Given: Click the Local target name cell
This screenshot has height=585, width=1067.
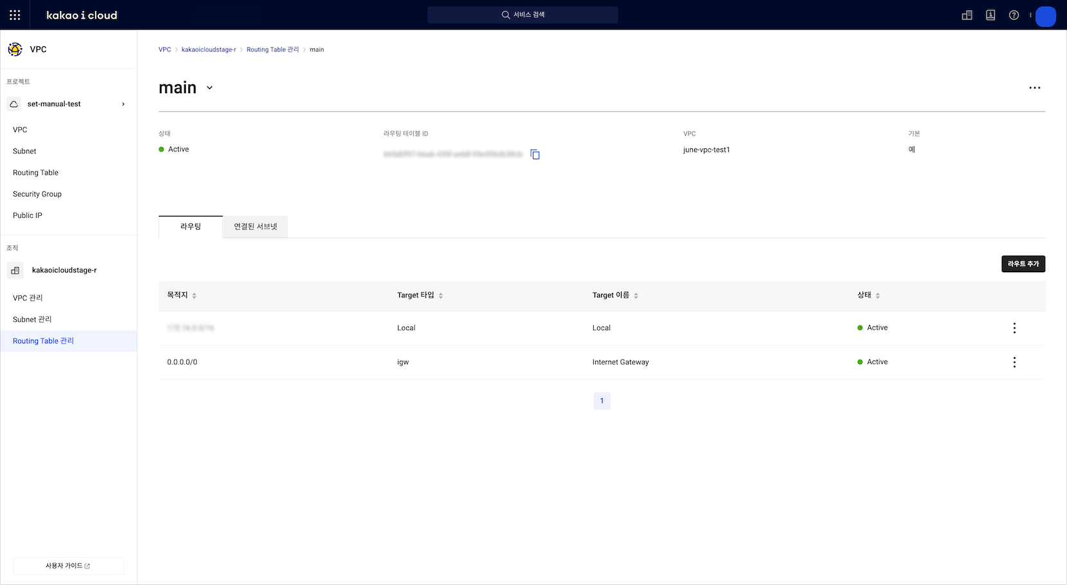Looking at the screenshot, I should (x=602, y=328).
